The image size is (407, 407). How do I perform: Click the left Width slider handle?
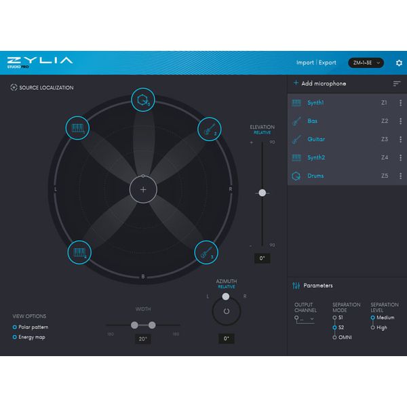point(134,325)
